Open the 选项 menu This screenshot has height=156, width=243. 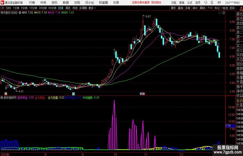(x=197, y=3)
